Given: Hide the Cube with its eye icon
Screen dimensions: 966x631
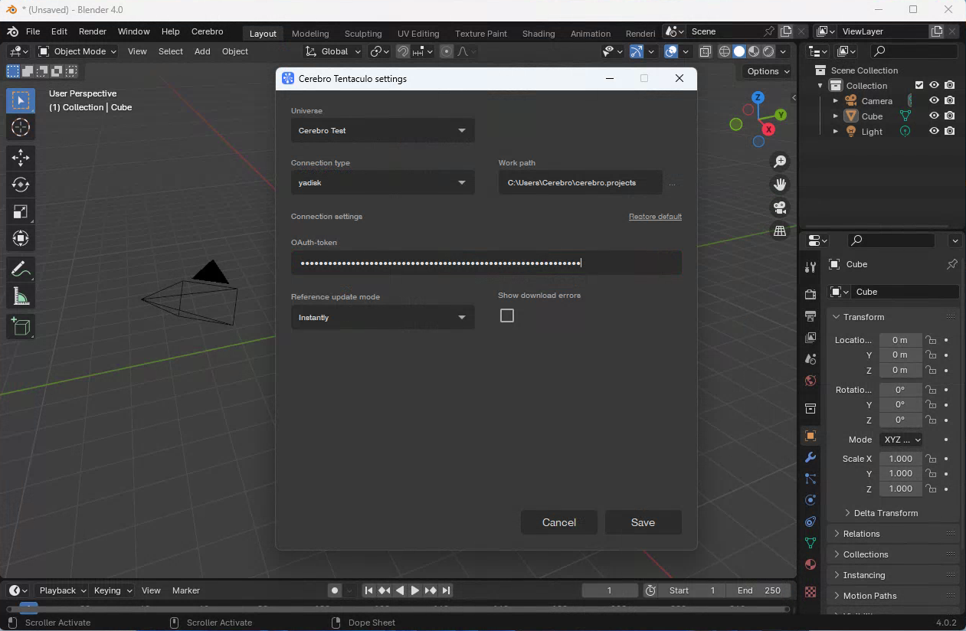Looking at the screenshot, I should click(x=934, y=116).
